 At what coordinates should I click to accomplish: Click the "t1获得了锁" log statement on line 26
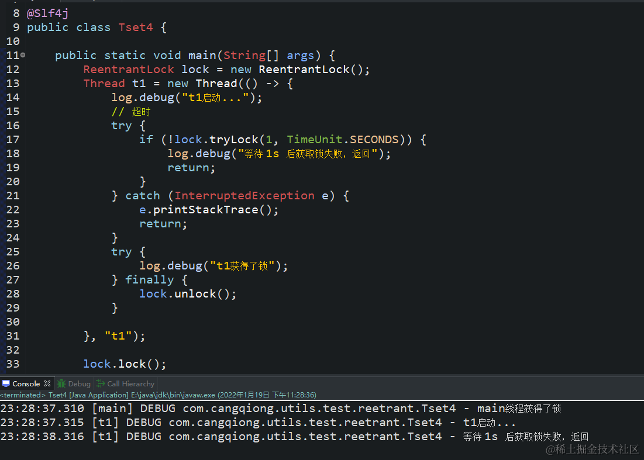click(213, 266)
